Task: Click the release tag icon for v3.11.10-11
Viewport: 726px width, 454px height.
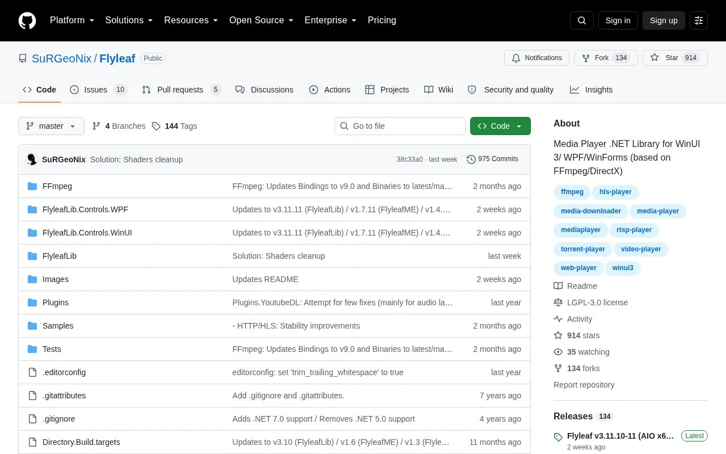Action: (x=558, y=437)
